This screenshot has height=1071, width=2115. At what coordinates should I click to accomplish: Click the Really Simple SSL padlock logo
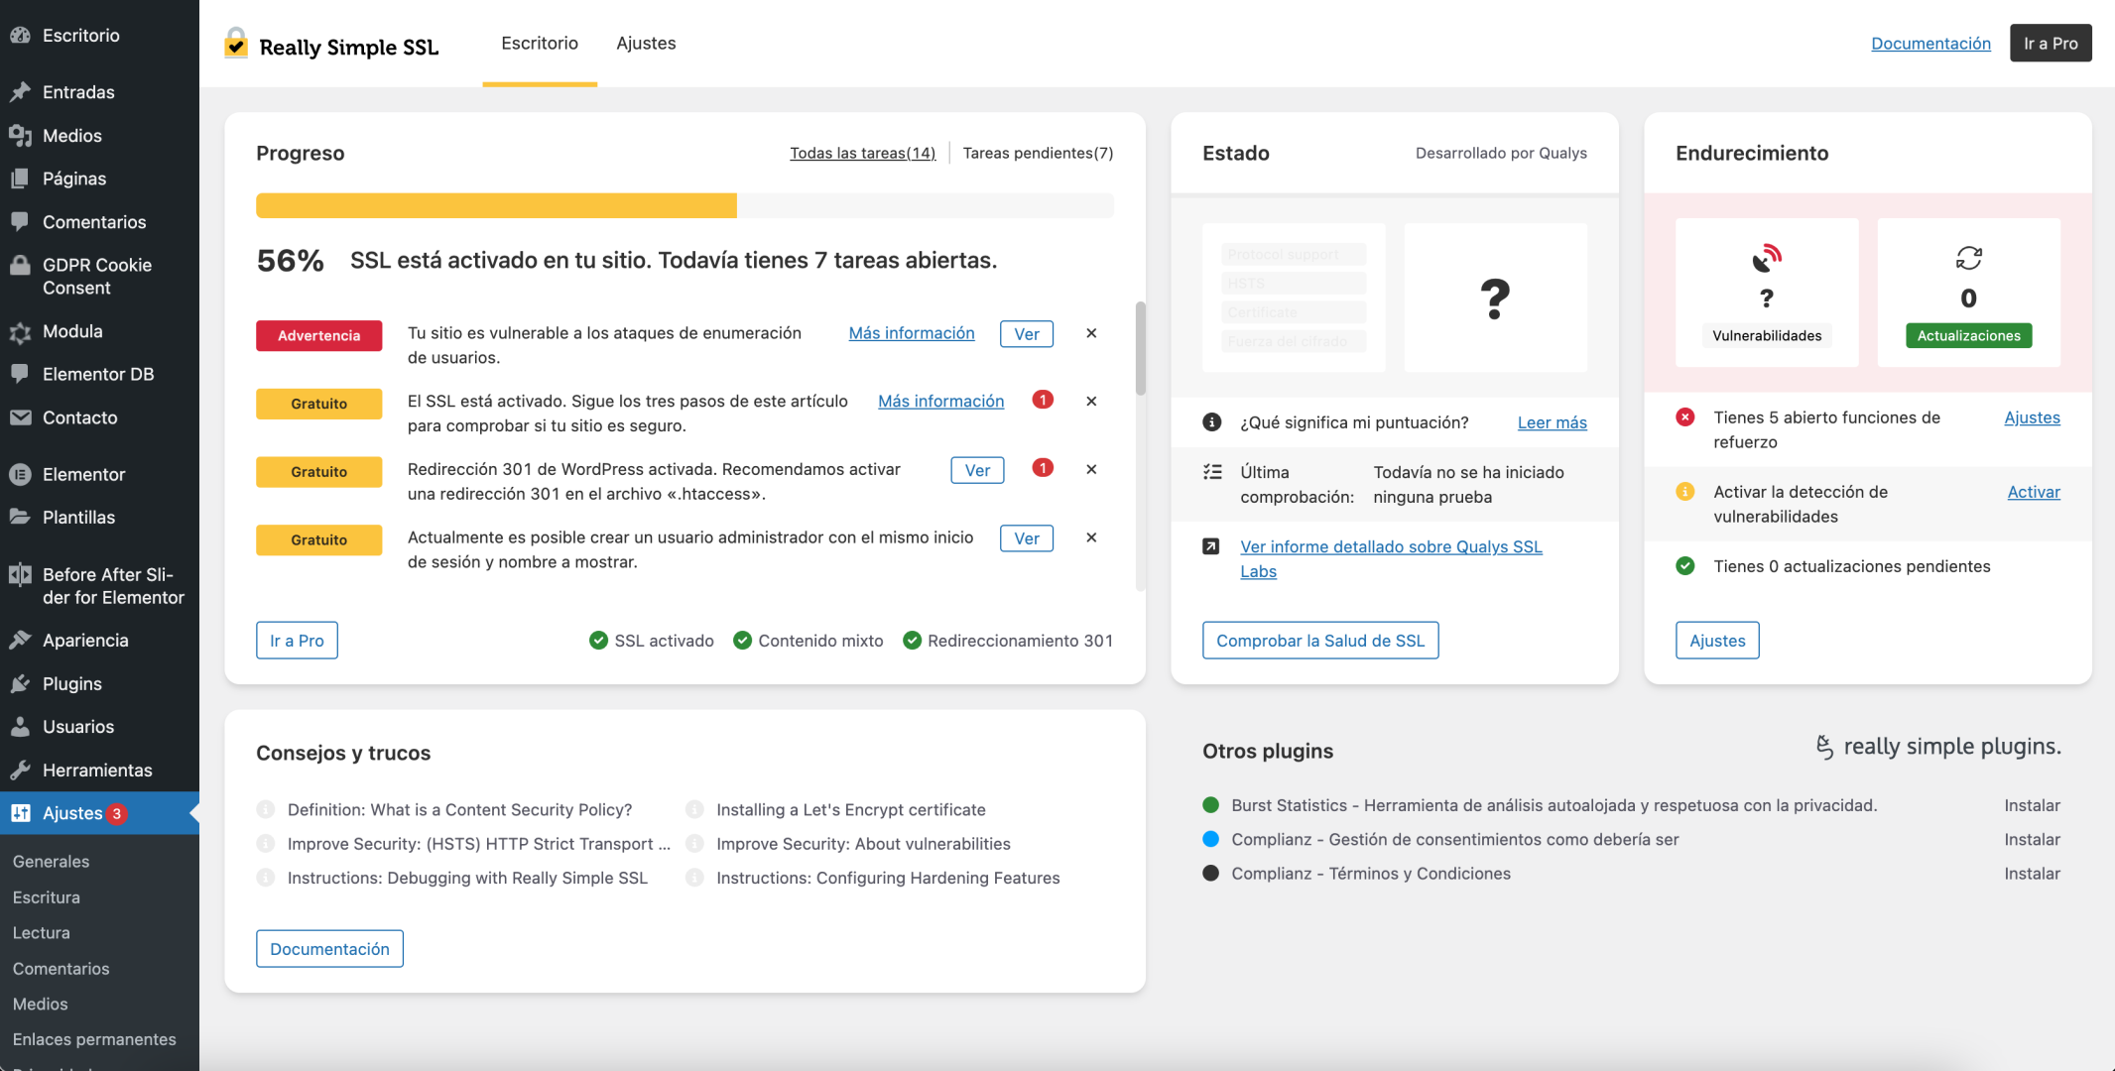(x=236, y=44)
